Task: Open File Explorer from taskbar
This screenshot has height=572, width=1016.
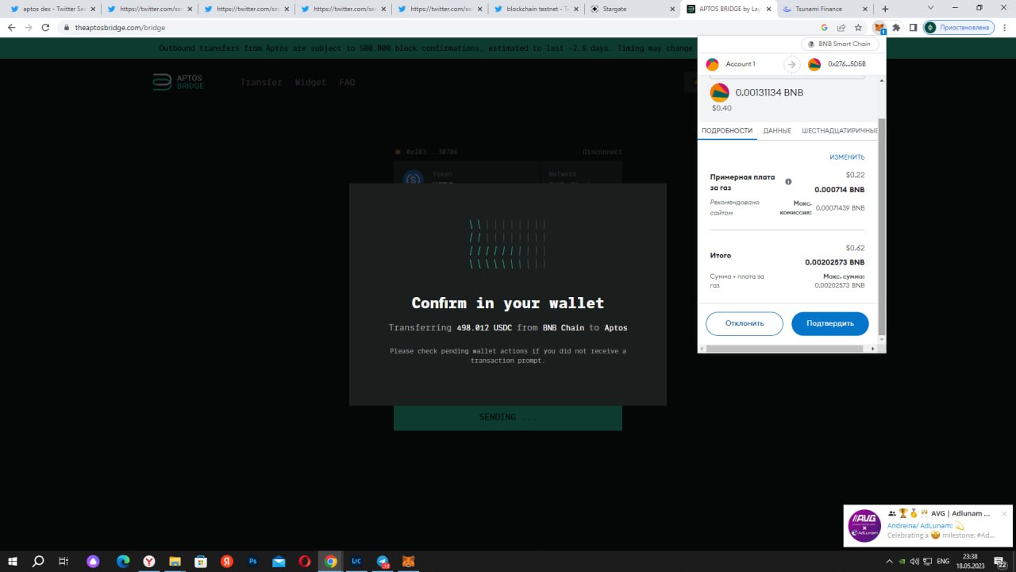Action: click(175, 561)
